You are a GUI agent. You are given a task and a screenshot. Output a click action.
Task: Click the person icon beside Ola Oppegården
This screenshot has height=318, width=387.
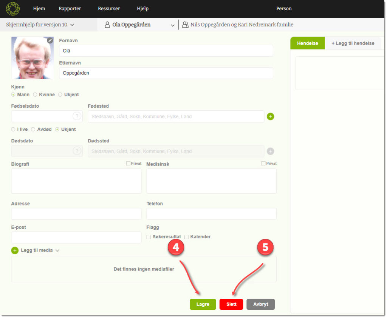coord(107,25)
